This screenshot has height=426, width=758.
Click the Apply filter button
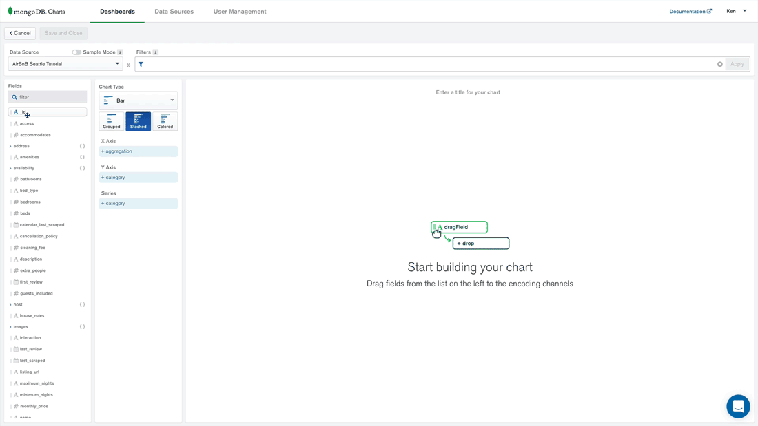coord(737,64)
